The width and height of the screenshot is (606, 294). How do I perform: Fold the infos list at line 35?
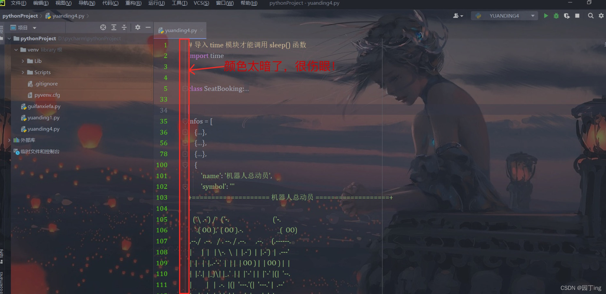tap(185, 121)
